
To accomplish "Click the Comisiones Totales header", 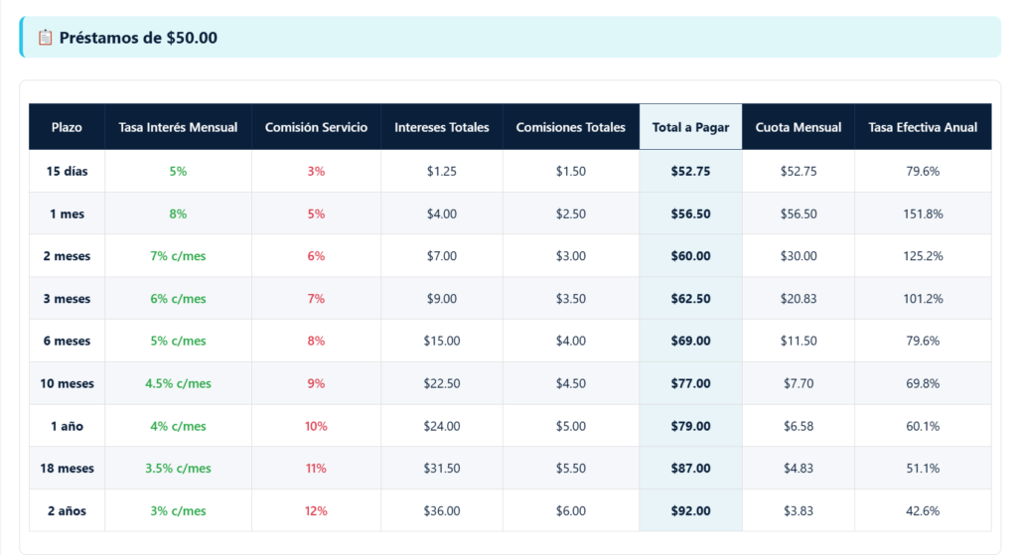I will pyautogui.click(x=571, y=127).
